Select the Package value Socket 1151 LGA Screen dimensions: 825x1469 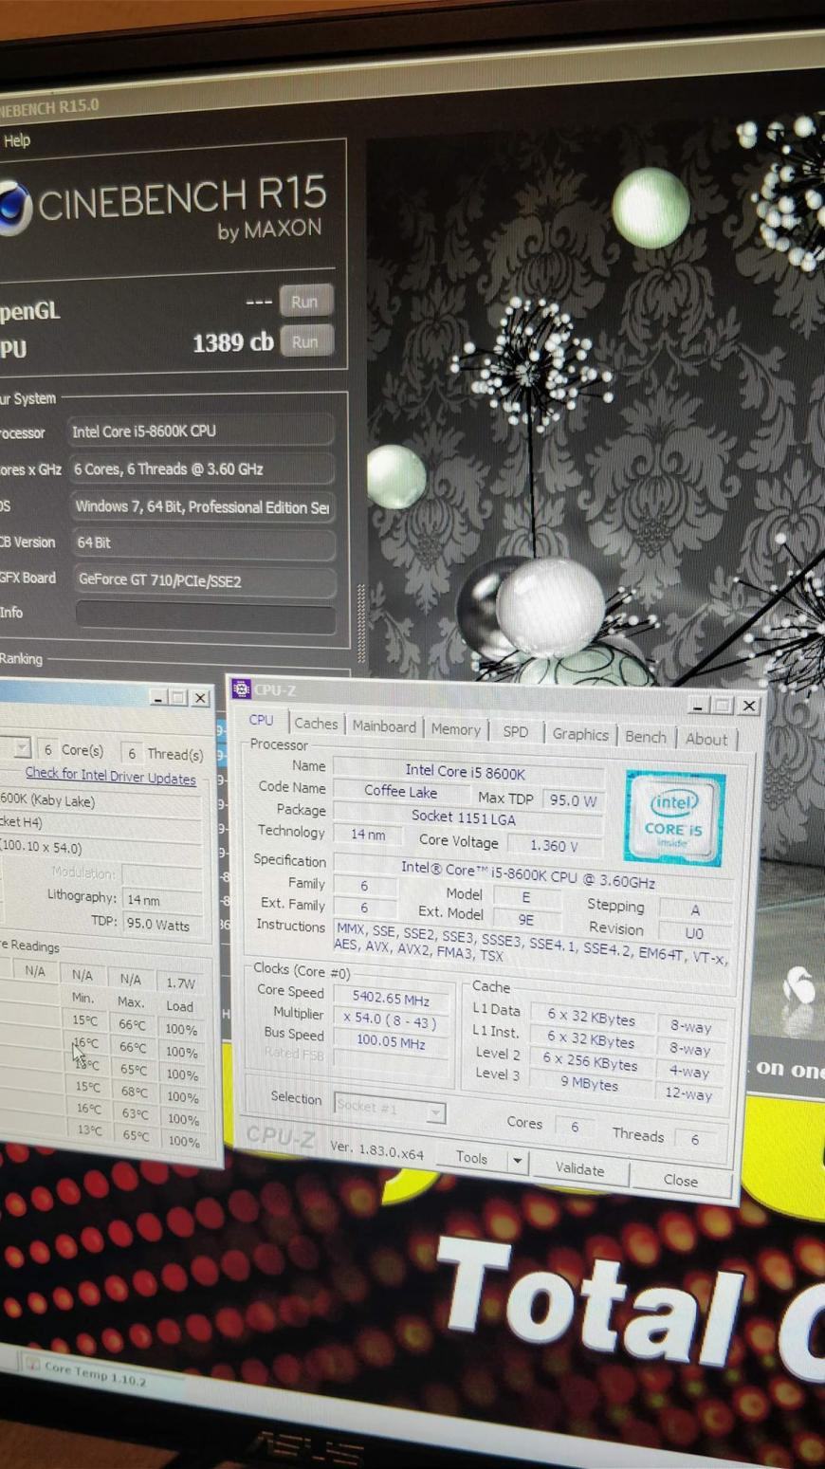pos(467,817)
